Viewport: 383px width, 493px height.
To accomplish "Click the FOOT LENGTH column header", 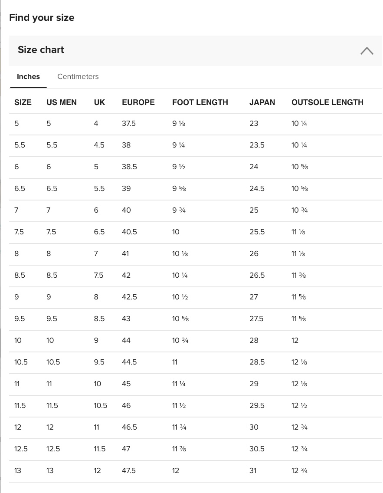I will (x=200, y=102).
